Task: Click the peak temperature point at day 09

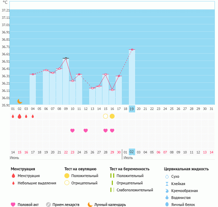Action: pos(66,58)
